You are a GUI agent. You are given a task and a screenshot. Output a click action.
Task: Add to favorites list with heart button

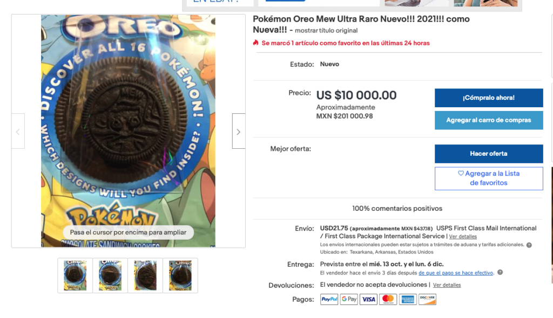488,178
